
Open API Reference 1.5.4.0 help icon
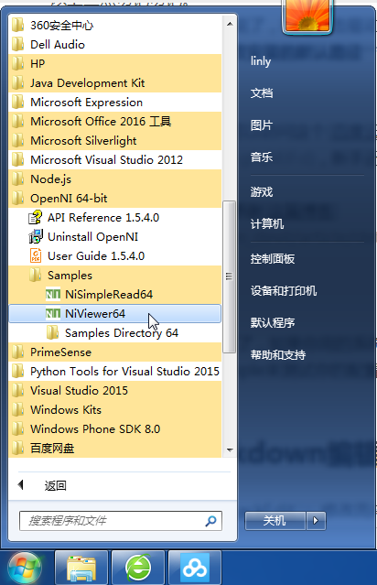[x=36, y=218]
